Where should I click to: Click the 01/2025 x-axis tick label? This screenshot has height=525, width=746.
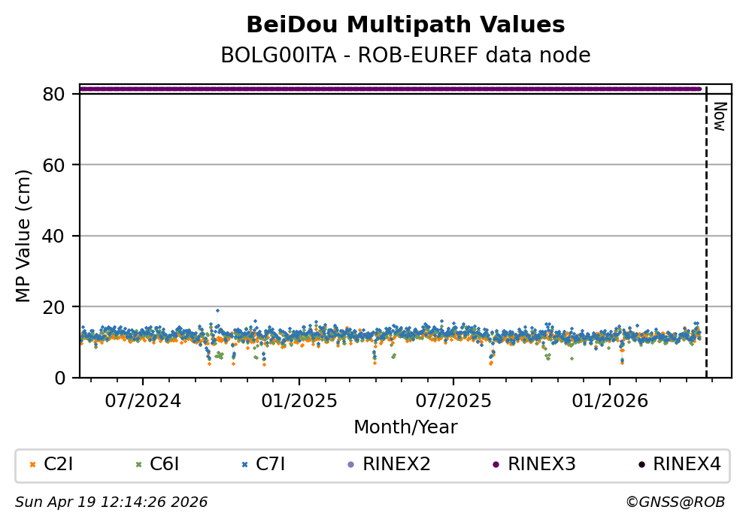click(299, 401)
